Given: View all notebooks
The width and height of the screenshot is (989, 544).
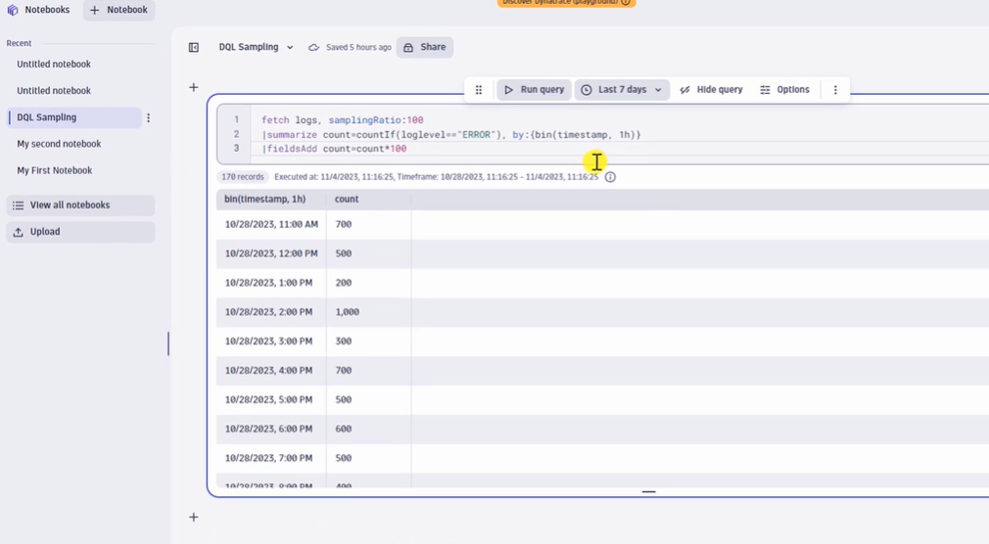Looking at the screenshot, I should coord(80,205).
